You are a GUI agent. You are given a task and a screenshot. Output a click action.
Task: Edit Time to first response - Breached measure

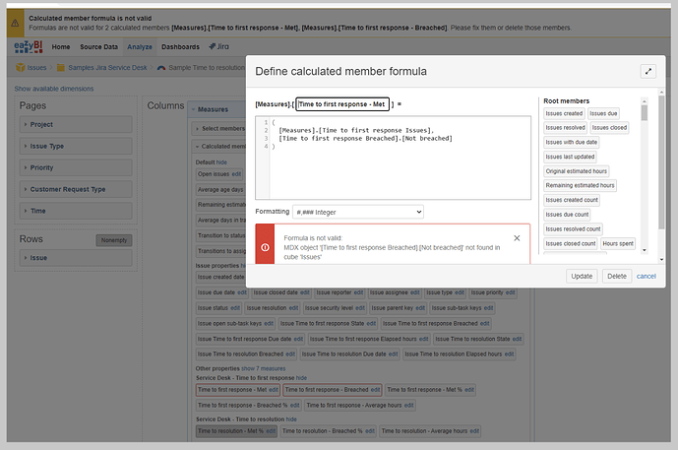375,390
